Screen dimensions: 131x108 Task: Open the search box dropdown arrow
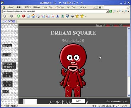coord(128,7)
